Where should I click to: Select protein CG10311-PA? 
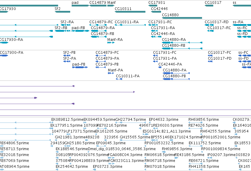pyautogui.click(x=119, y=79)
